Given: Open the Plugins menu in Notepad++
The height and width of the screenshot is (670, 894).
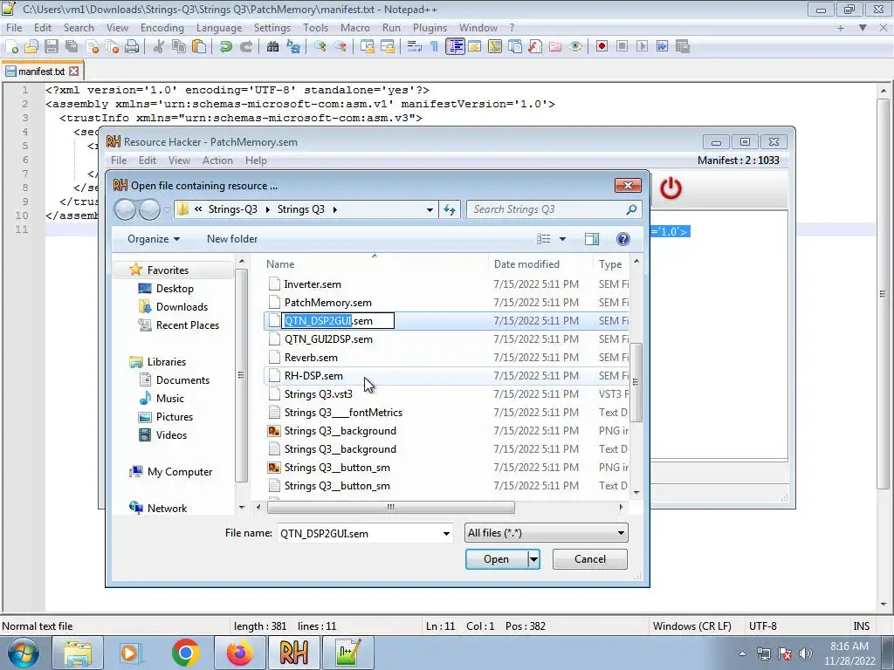Looking at the screenshot, I should (430, 28).
